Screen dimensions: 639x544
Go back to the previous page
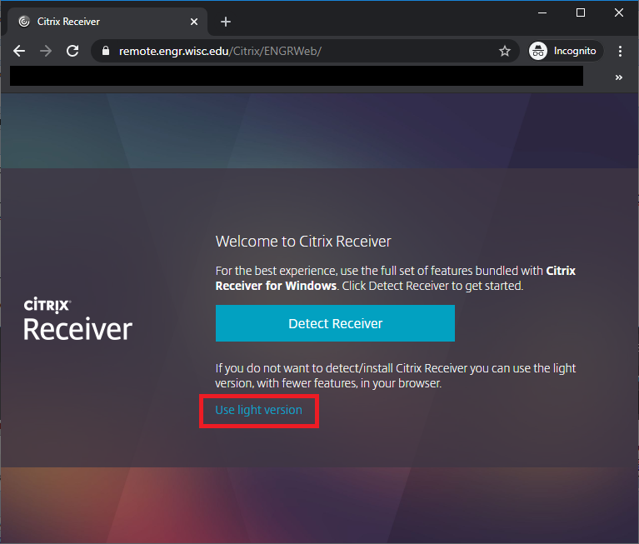click(19, 51)
